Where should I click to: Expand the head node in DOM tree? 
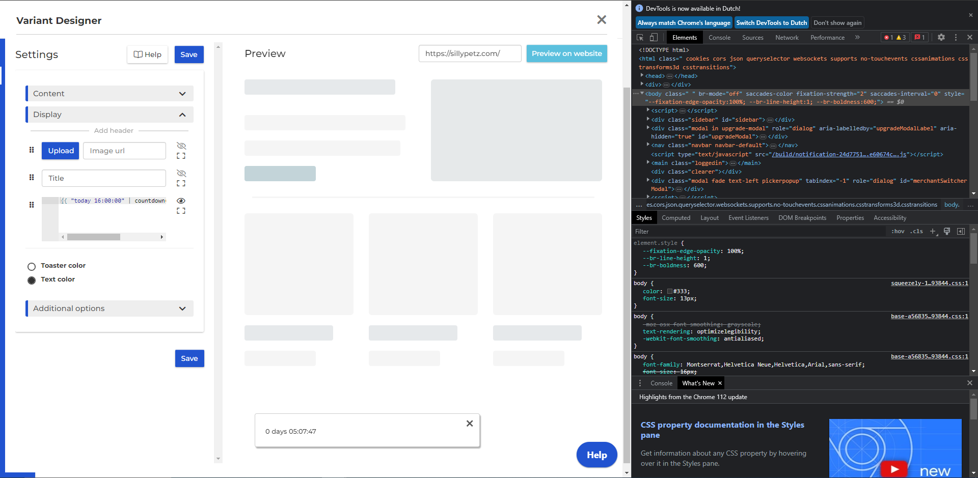[x=642, y=75]
